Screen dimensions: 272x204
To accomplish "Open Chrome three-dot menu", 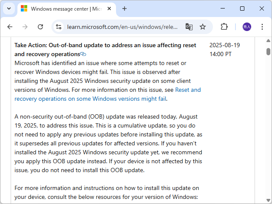I will [262, 27].
